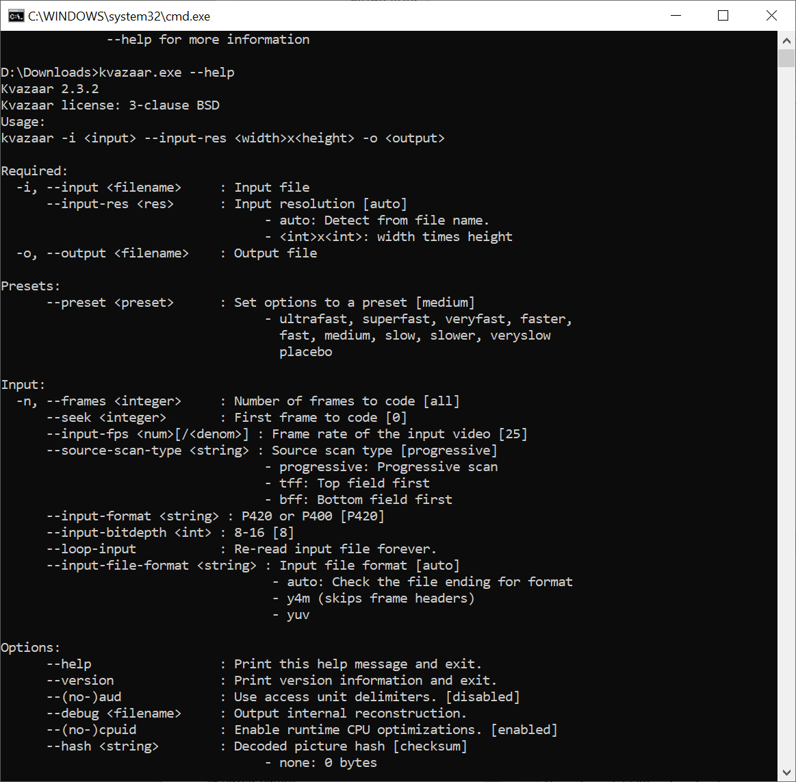Click 'y4m (skips frame headers)' text
Viewport: 796px width, 782px height.
pyautogui.click(x=381, y=598)
